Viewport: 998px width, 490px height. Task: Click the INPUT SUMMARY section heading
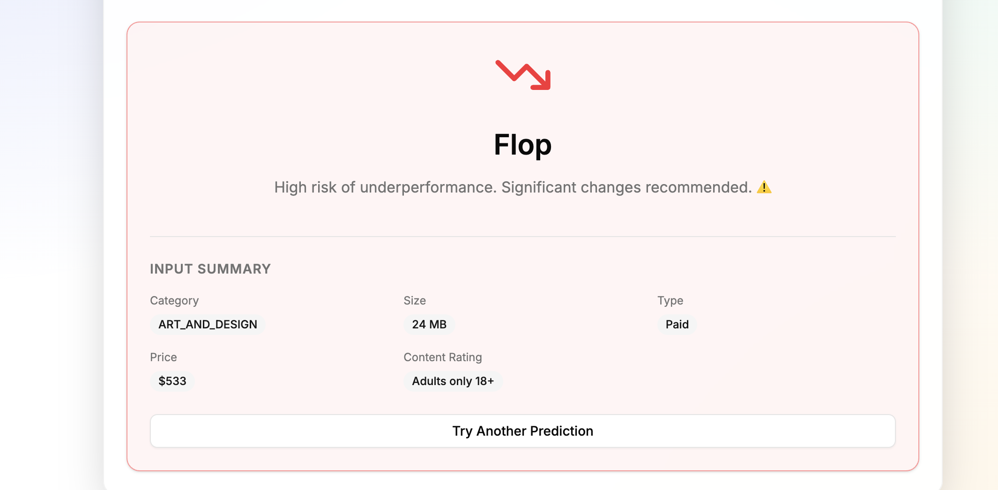(x=210, y=269)
